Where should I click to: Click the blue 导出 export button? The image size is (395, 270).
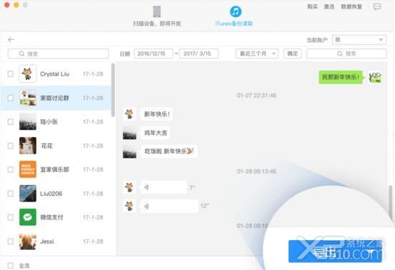pos(335,251)
